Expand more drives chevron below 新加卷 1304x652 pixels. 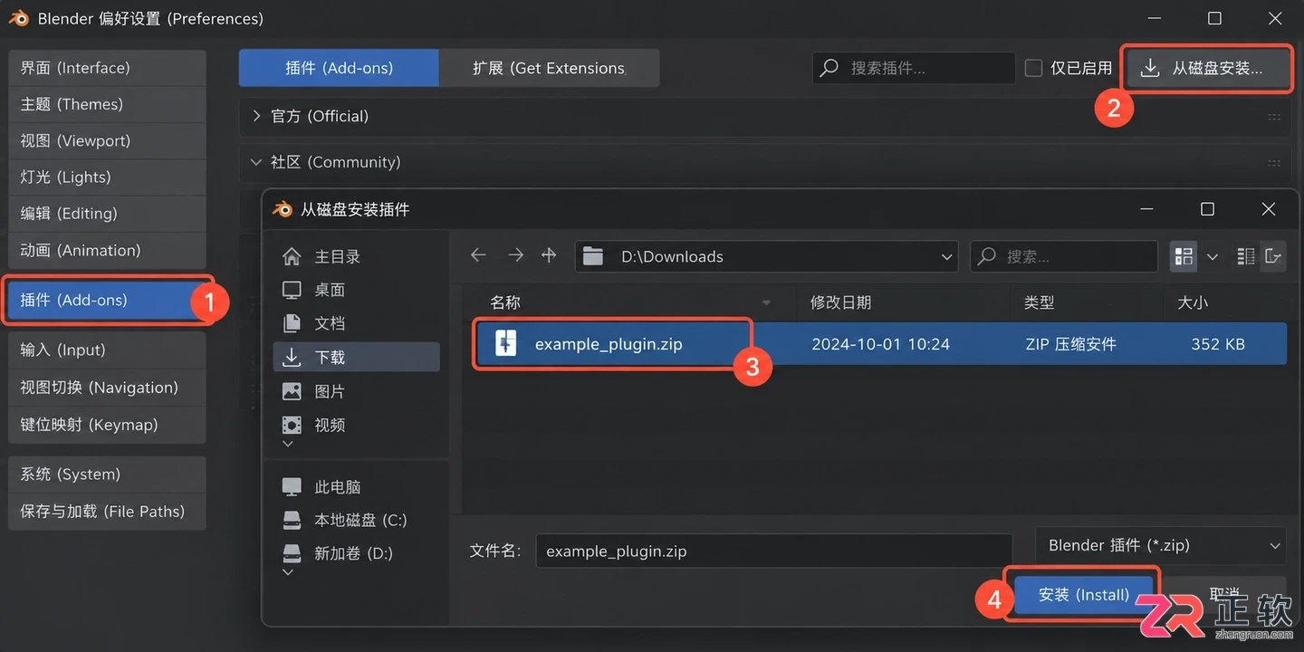tap(289, 572)
